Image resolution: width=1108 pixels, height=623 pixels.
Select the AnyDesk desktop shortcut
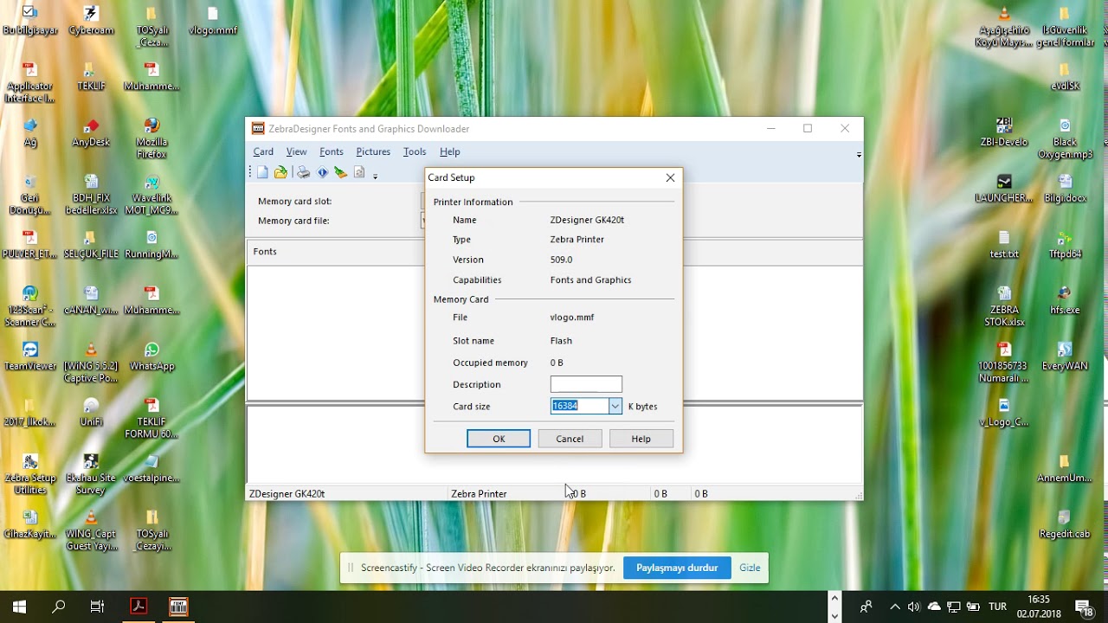(91, 132)
